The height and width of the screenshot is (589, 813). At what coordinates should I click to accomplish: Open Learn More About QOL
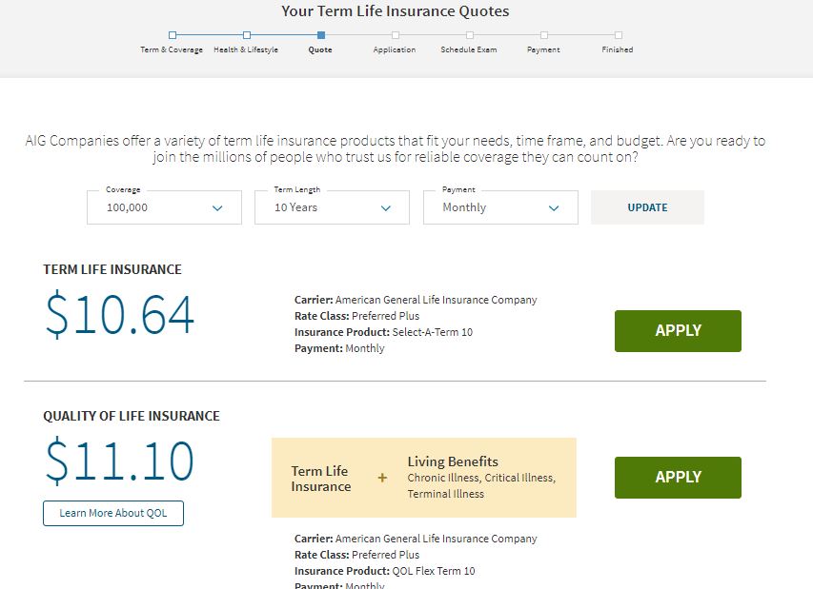(112, 513)
